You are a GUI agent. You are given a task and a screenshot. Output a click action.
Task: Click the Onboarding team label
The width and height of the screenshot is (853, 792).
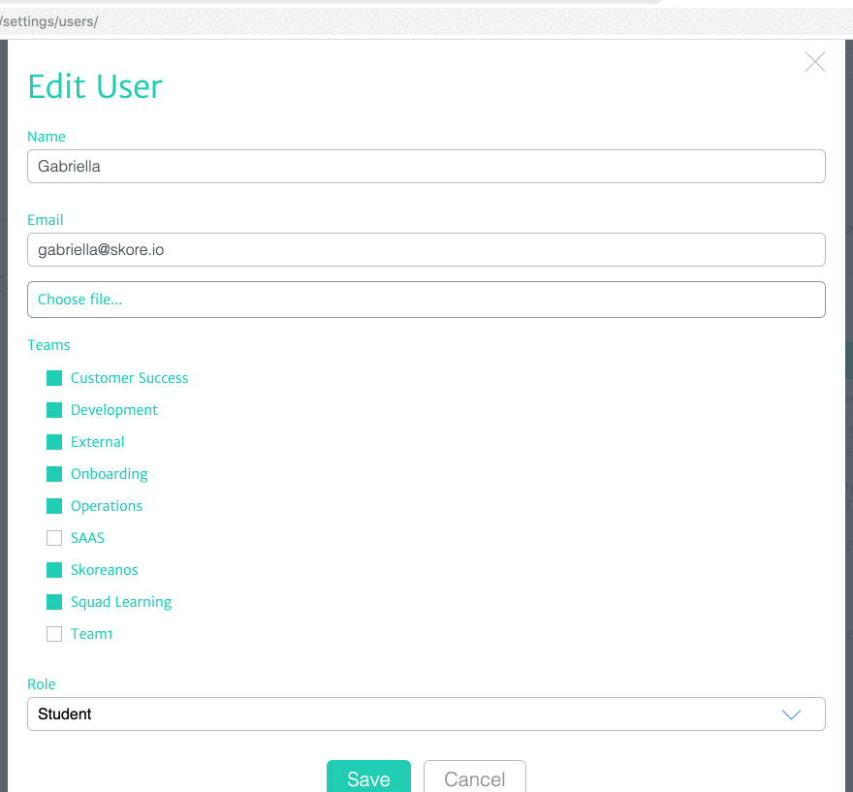coord(110,474)
